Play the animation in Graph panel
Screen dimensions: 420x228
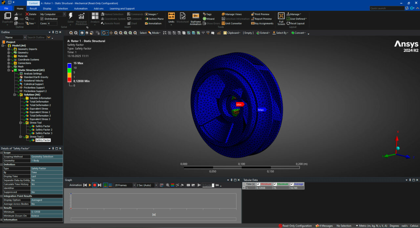pos(90,185)
